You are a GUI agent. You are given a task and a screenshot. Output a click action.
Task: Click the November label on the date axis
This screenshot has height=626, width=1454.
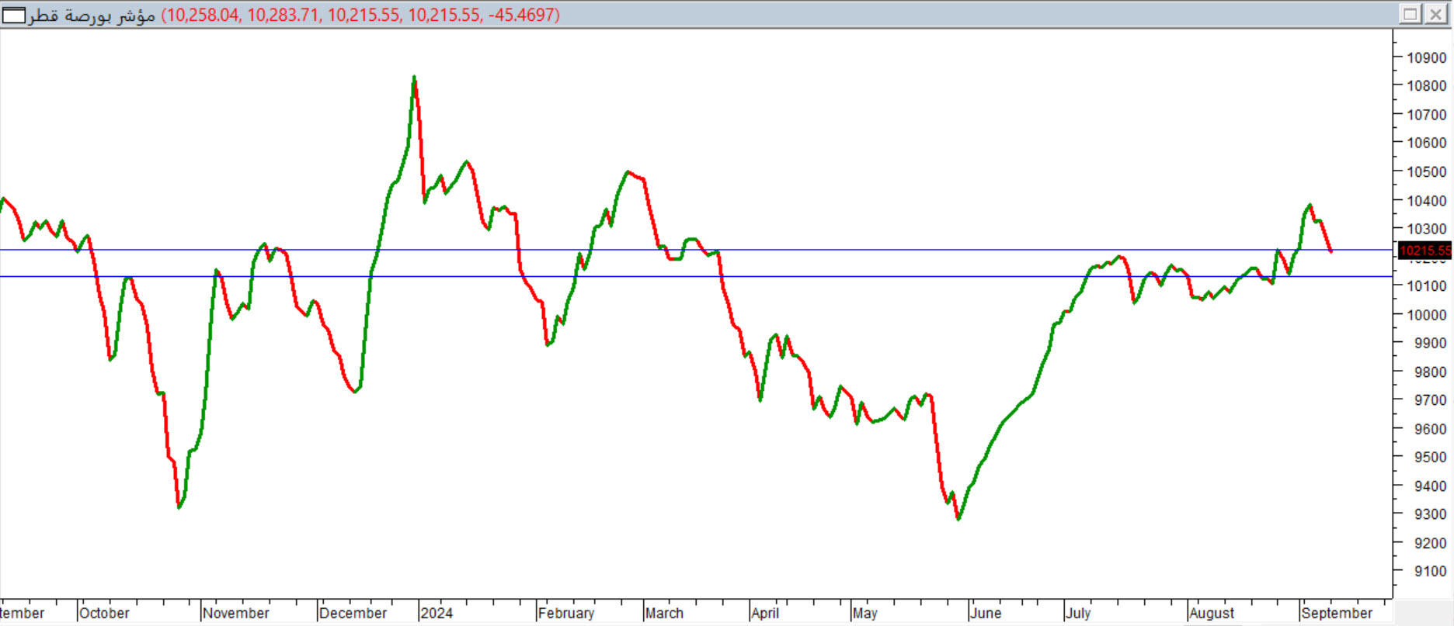pyautogui.click(x=235, y=613)
